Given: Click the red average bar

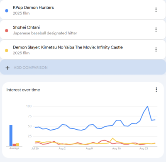Looking at the screenshot, I should point(14,145).
